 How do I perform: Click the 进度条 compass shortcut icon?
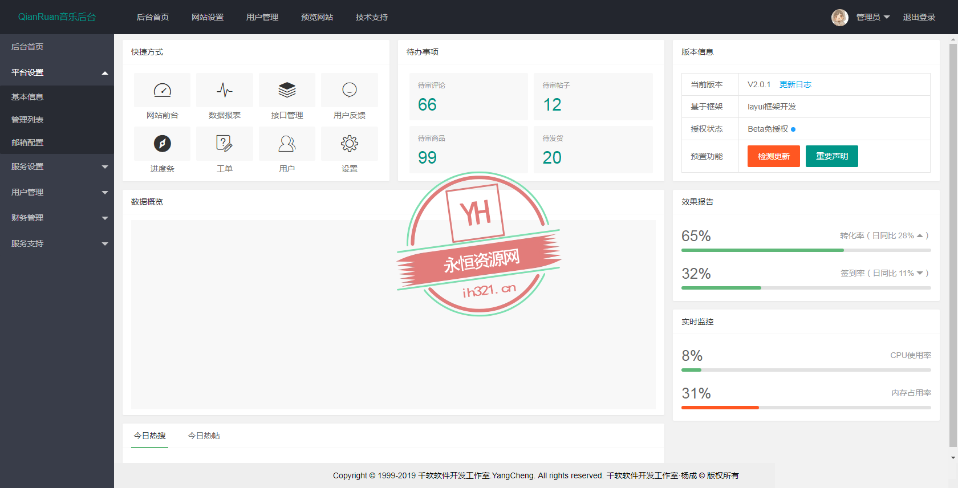point(163,144)
